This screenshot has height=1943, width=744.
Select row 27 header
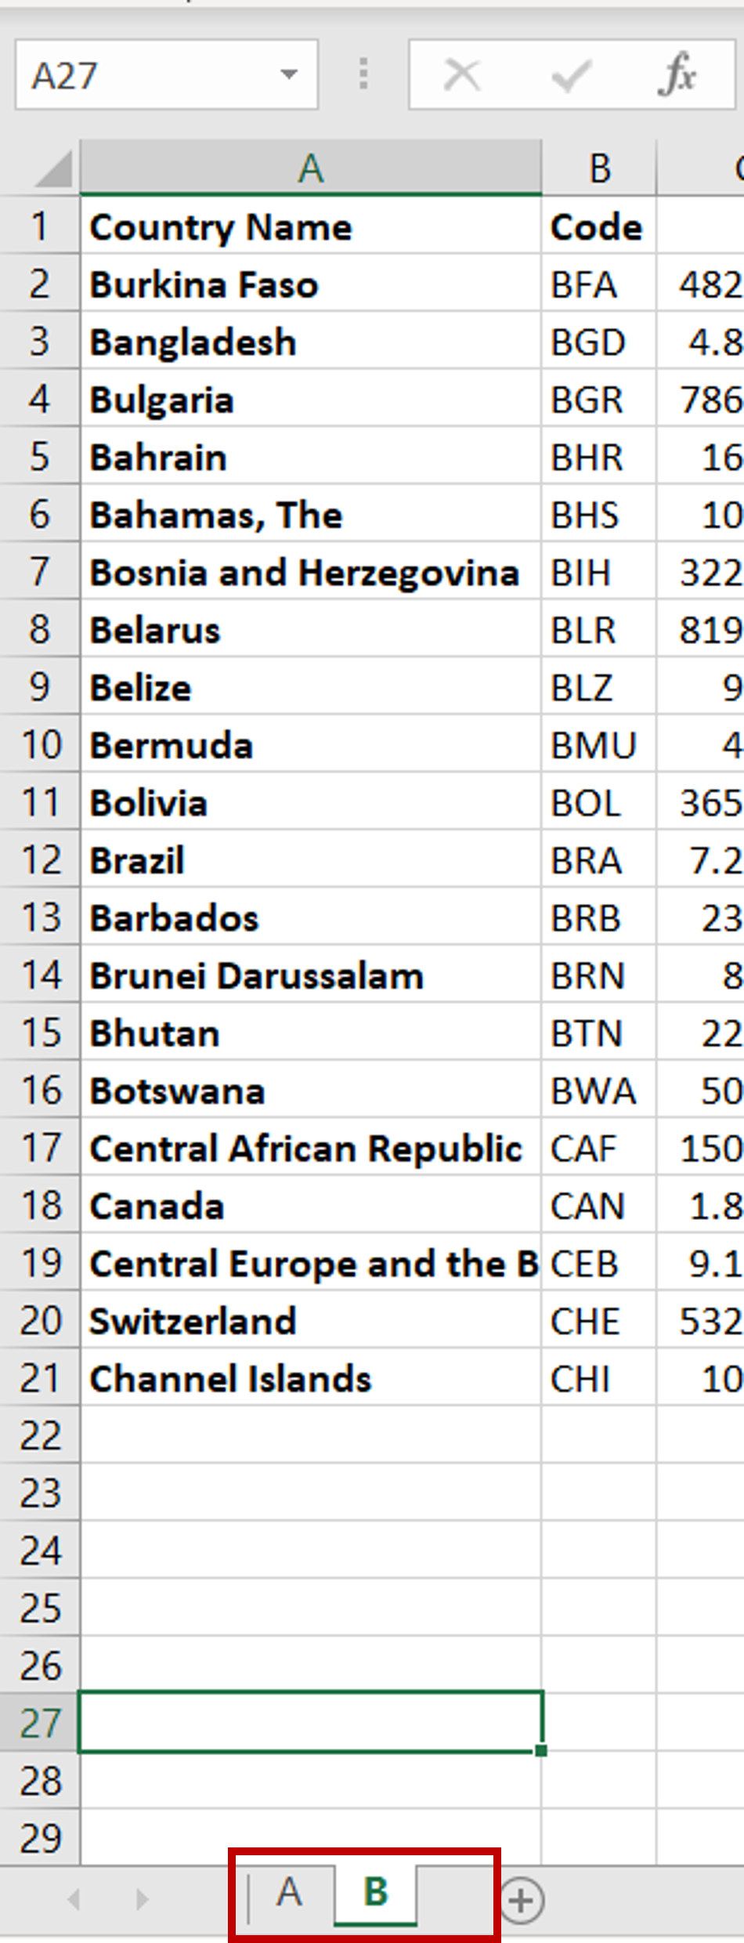click(x=39, y=1724)
